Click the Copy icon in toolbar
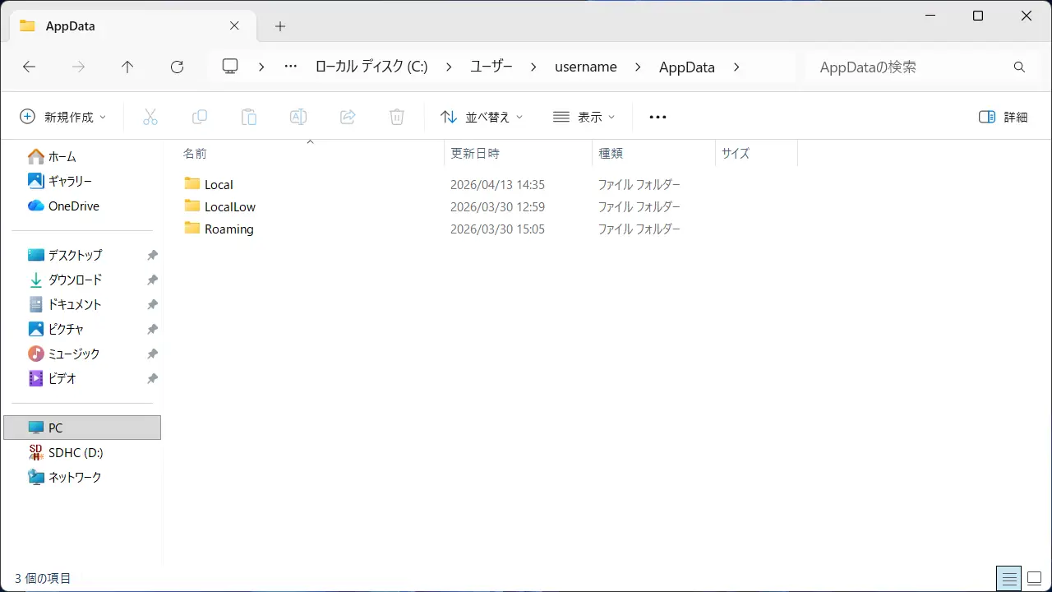 200,117
